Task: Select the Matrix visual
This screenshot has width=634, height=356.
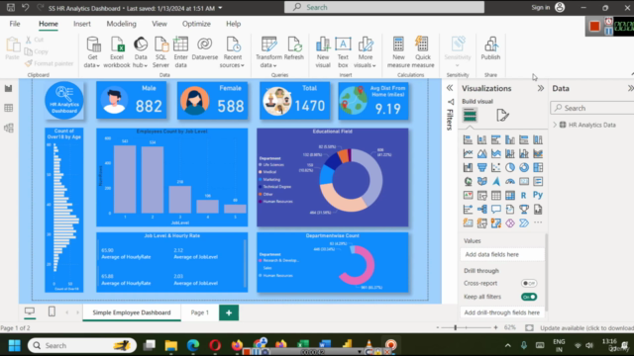Action: [510, 196]
